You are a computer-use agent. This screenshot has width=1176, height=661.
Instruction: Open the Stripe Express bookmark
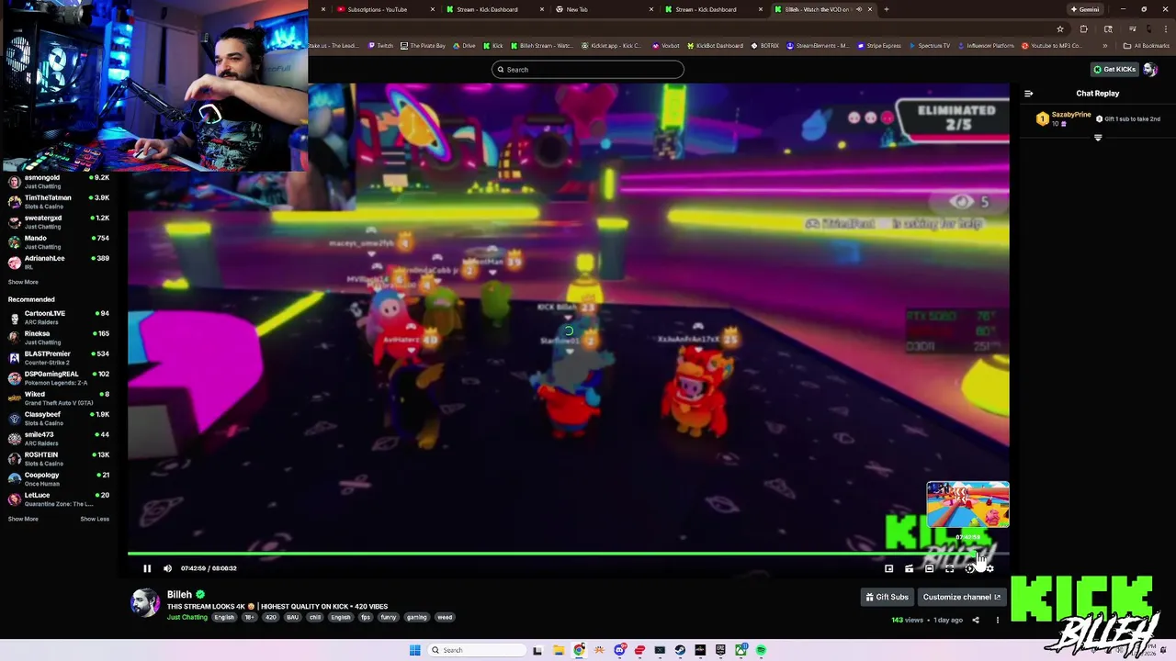[879, 45]
